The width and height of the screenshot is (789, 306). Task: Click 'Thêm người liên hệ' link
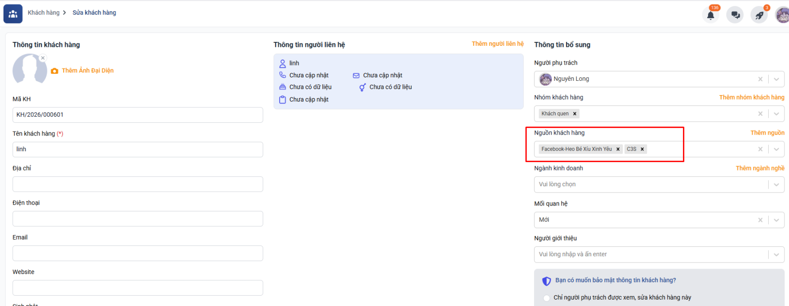tap(497, 44)
